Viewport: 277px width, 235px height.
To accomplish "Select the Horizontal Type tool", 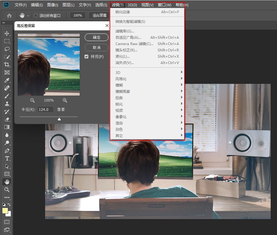I will 7,158.
